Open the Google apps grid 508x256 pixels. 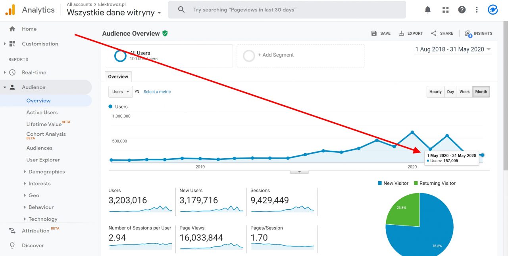(x=445, y=10)
